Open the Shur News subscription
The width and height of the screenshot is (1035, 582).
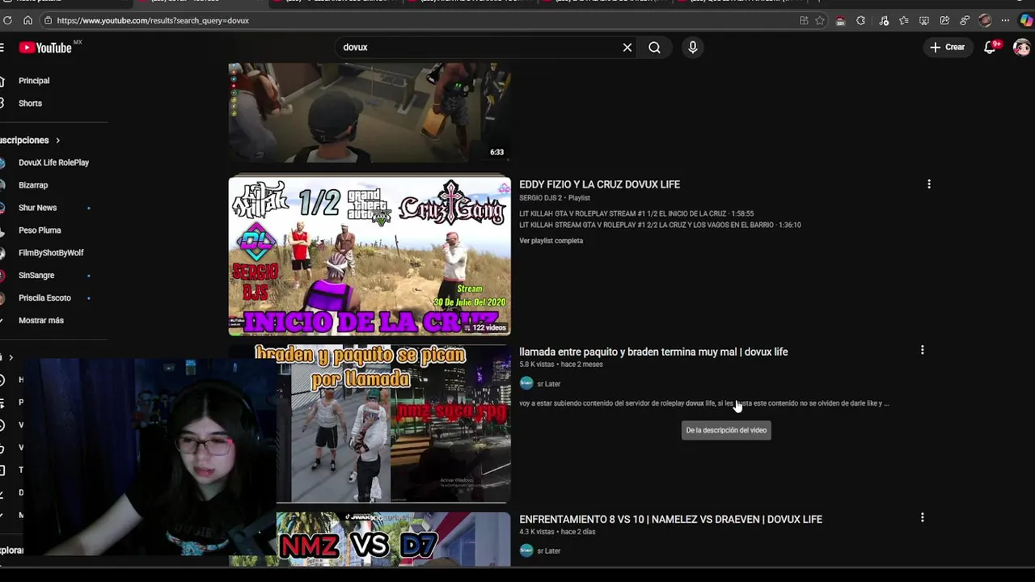coord(37,208)
